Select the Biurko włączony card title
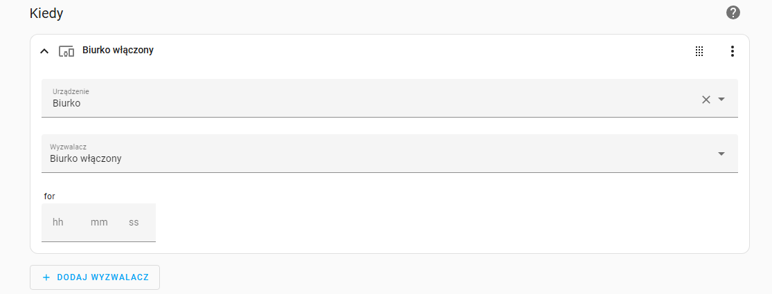Screen dimensions: 772x294 coord(118,50)
